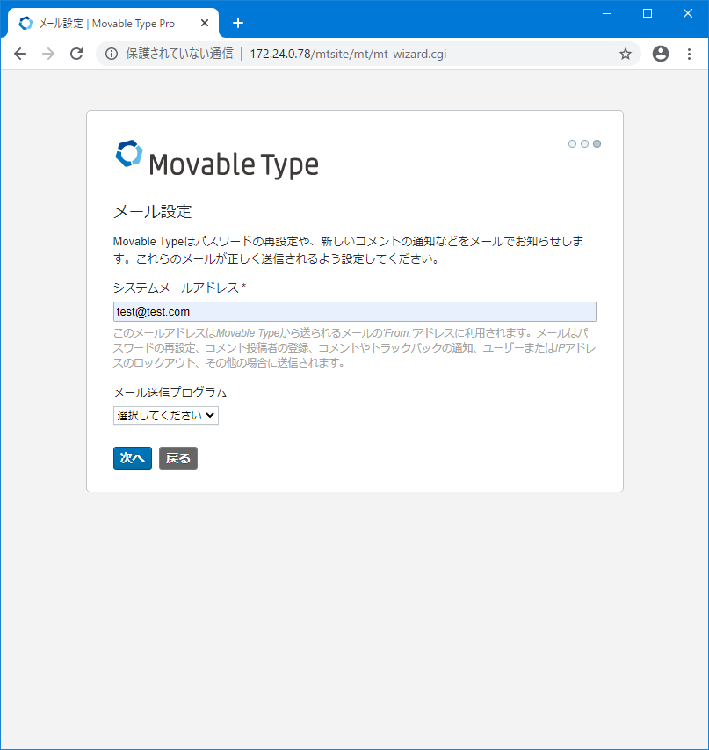Click the filled third wizard step dot
Image resolution: width=709 pixels, height=750 pixels.
tap(597, 143)
